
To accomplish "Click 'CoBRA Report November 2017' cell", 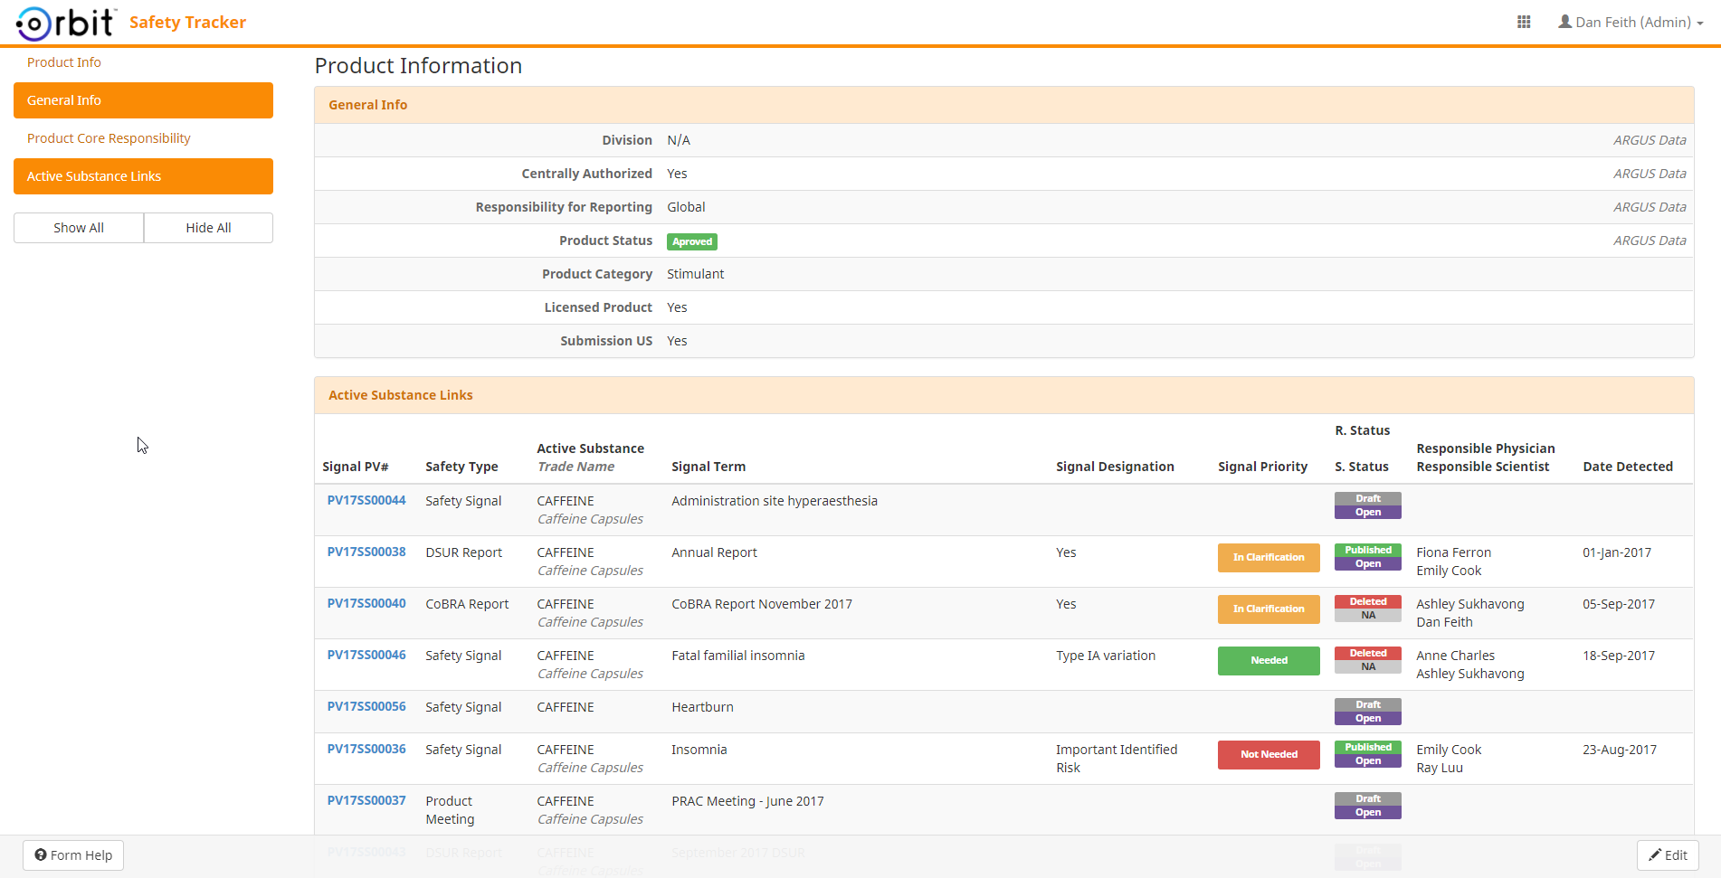I will click(x=762, y=604).
